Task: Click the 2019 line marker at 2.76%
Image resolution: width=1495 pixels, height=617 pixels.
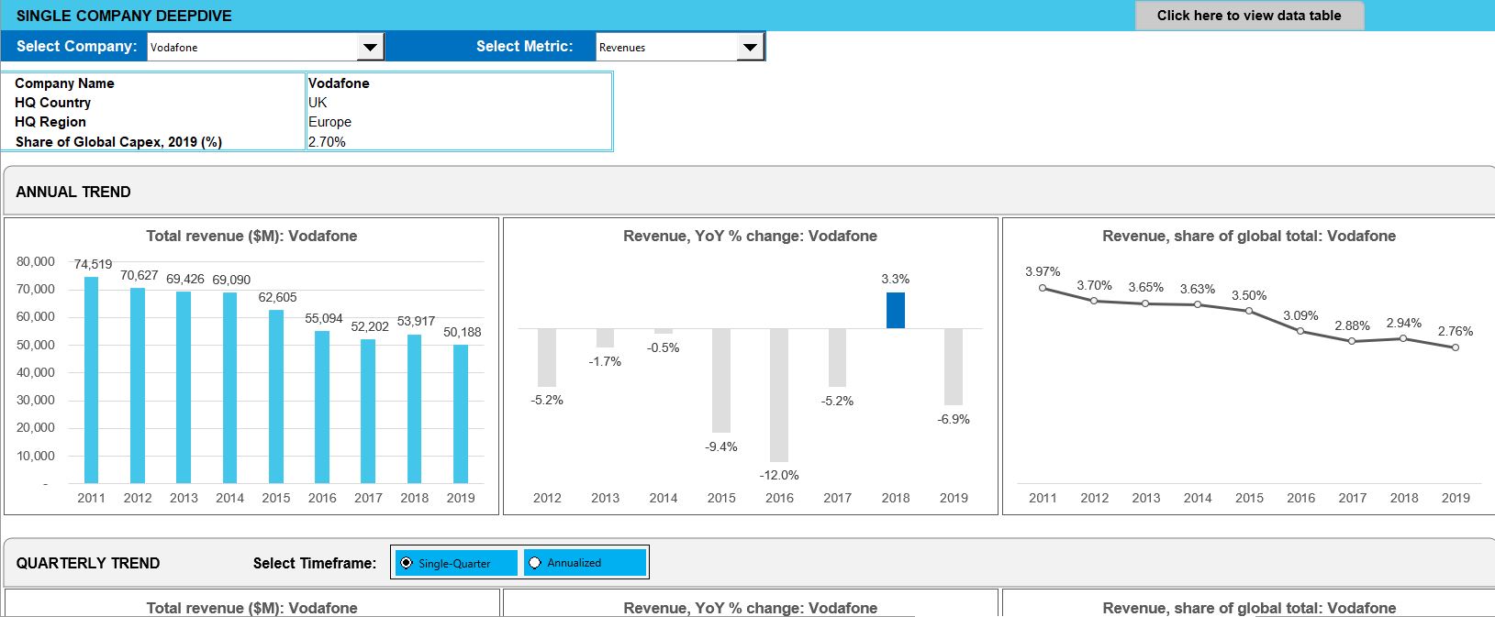Action: (1456, 347)
